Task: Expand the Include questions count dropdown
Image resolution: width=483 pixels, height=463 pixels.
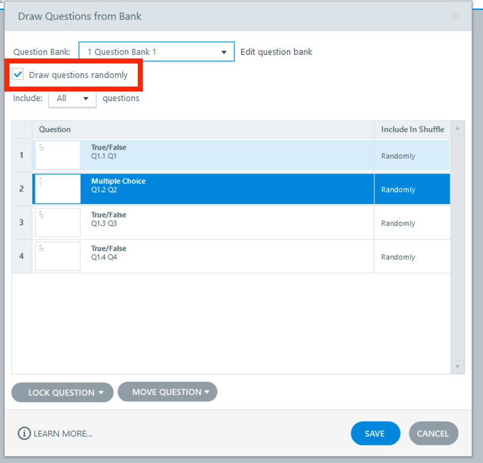Action: (72, 98)
